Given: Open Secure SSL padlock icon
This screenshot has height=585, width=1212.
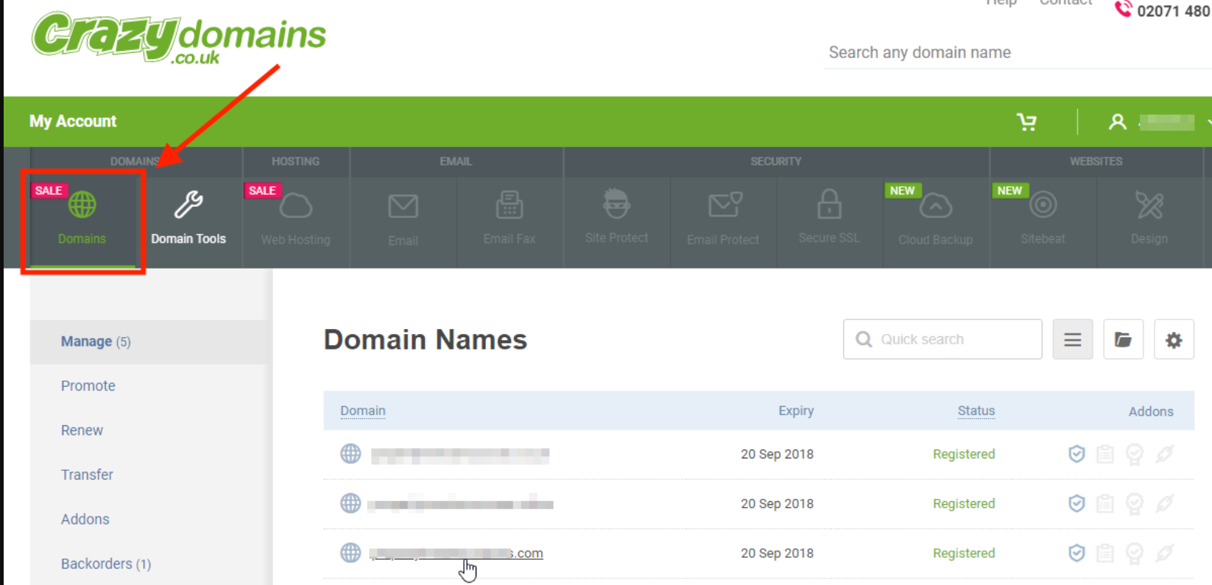Looking at the screenshot, I should (x=829, y=204).
